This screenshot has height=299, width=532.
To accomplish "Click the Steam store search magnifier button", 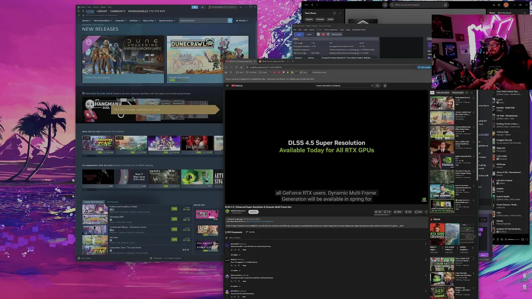I will pyautogui.click(x=230, y=20).
